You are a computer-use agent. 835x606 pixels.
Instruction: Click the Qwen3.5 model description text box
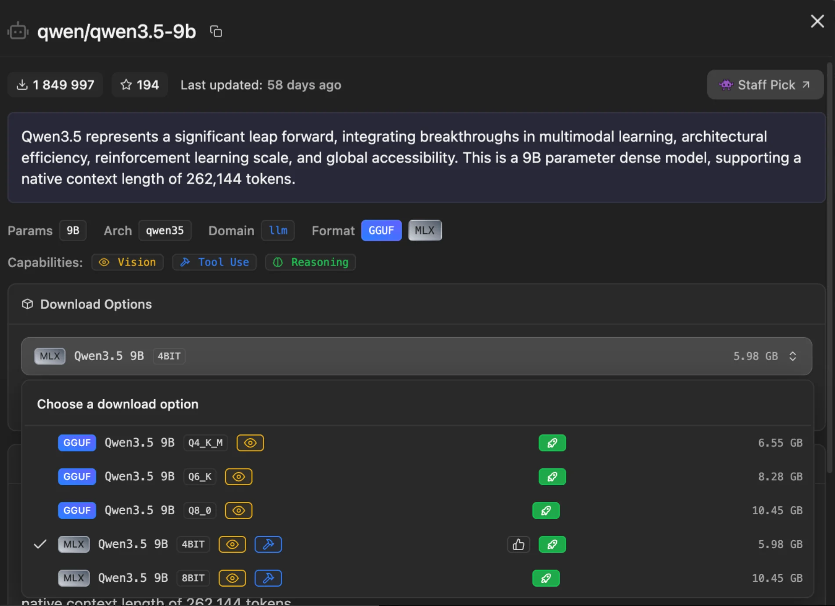(417, 158)
